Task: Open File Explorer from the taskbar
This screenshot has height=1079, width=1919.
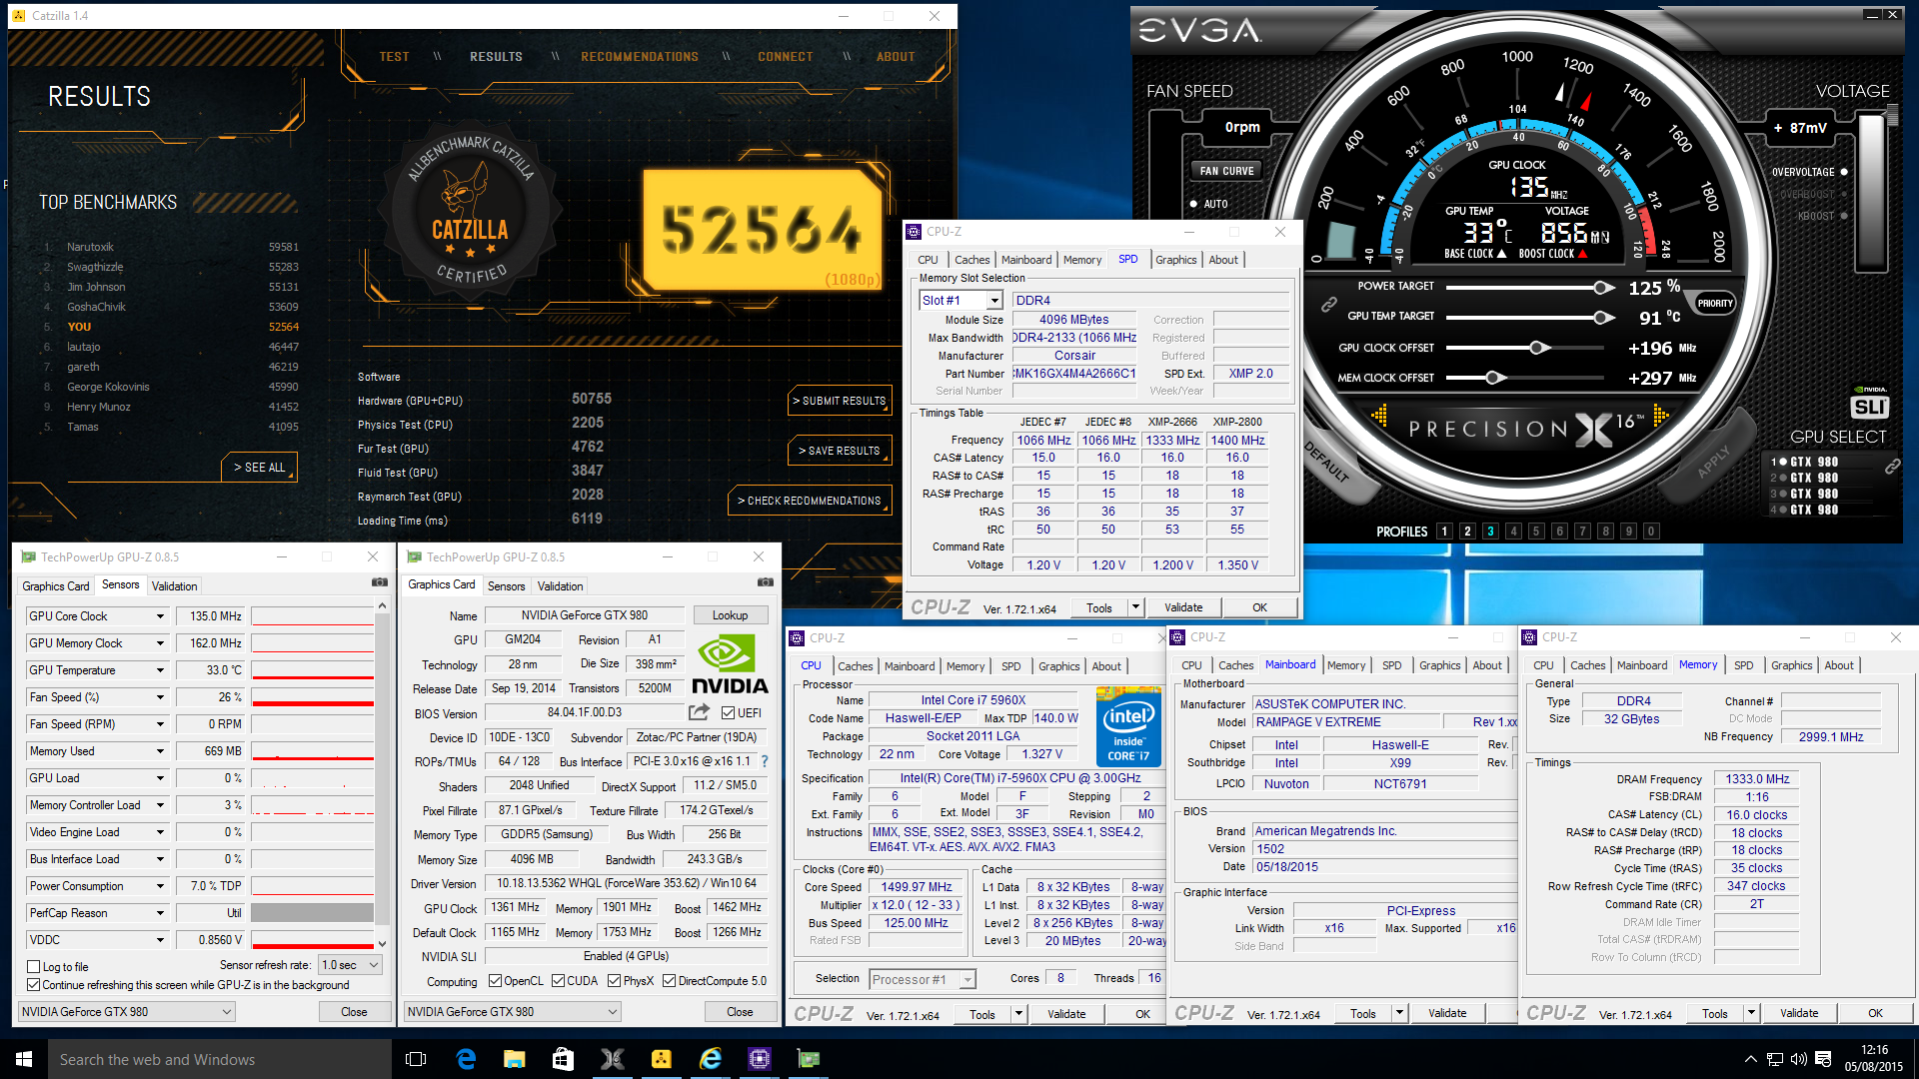Action: (x=514, y=1059)
